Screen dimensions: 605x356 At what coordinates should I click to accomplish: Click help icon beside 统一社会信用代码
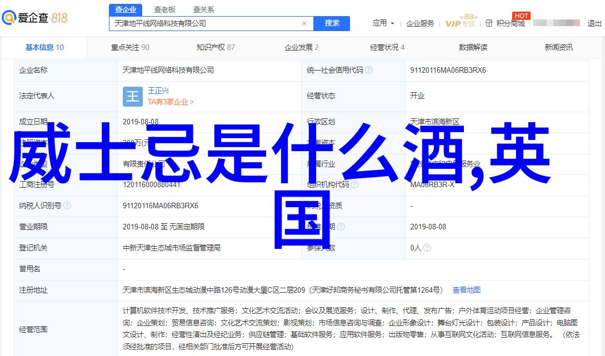click(x=369, y=70)
